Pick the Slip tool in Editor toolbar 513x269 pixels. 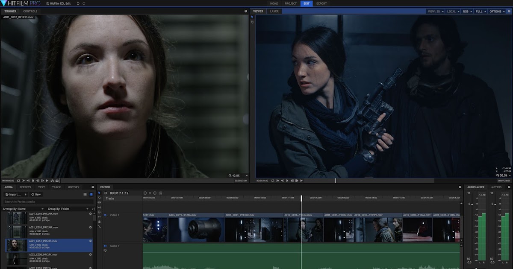(99, 207)
